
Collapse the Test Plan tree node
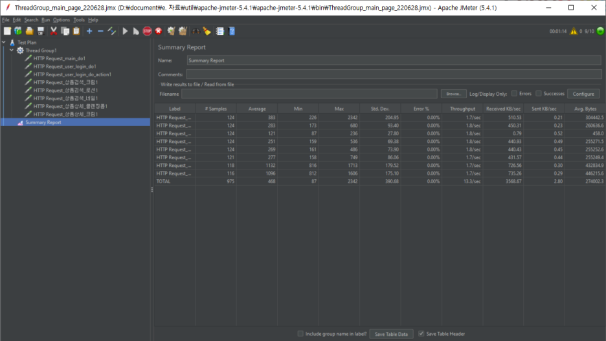4,43
